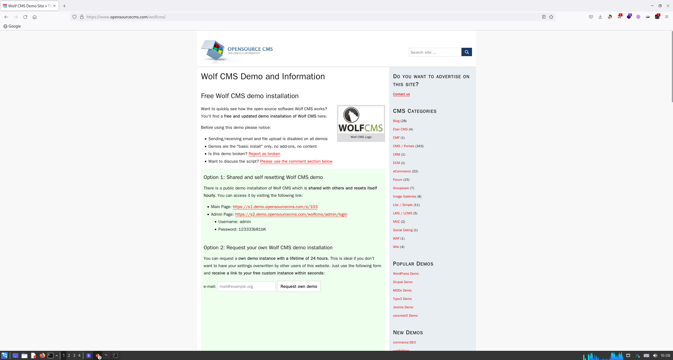Open the Main Page demo link

275,207
